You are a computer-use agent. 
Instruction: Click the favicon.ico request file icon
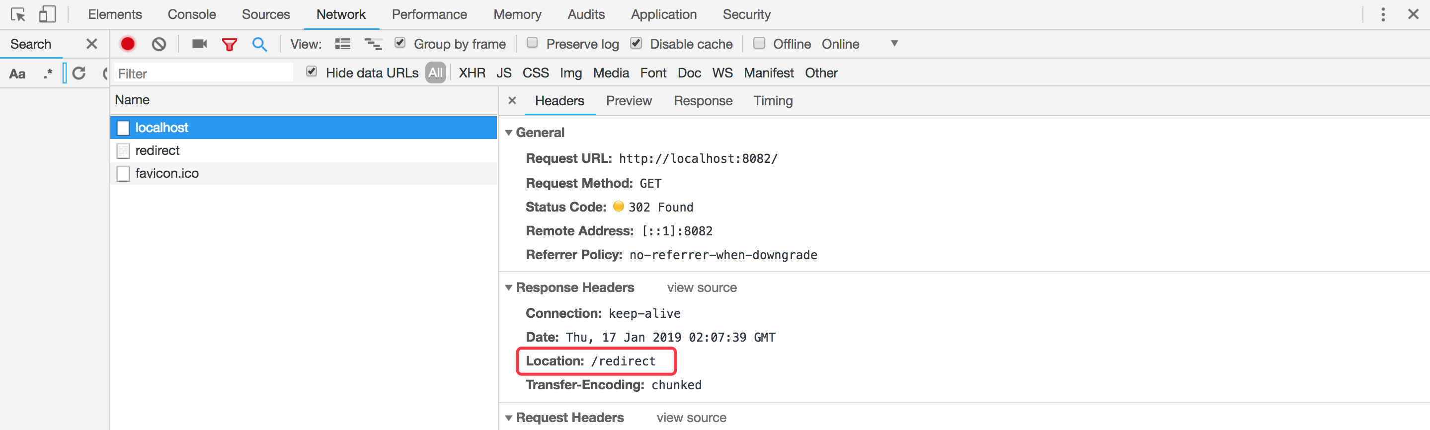point(123,173)
